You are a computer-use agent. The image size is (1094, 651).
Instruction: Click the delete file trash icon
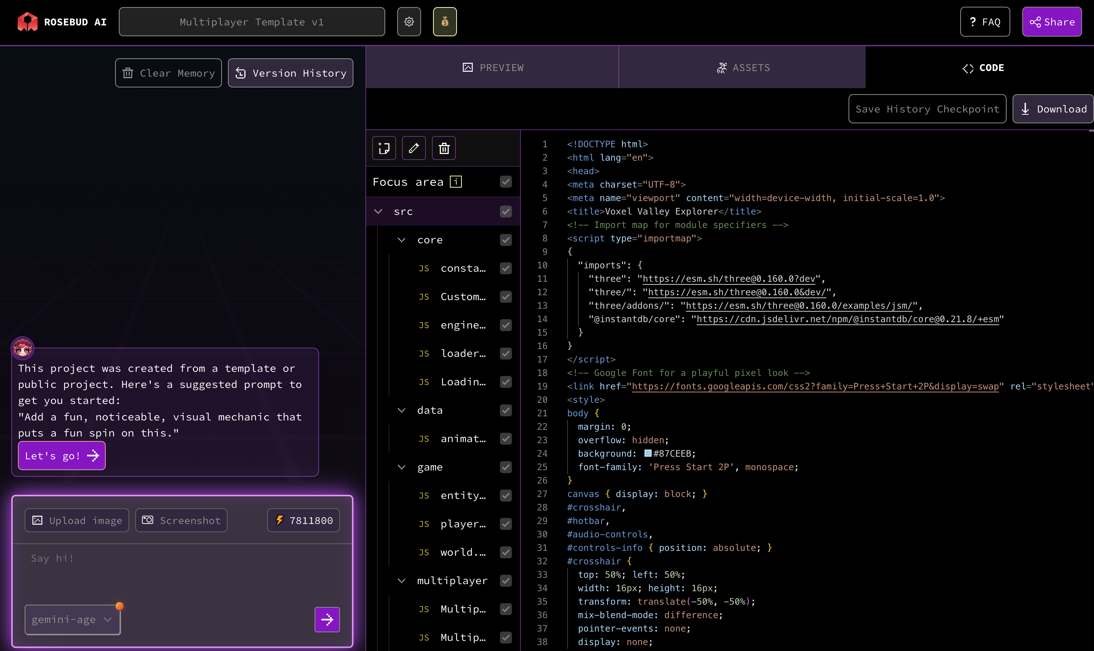(444, 148)
